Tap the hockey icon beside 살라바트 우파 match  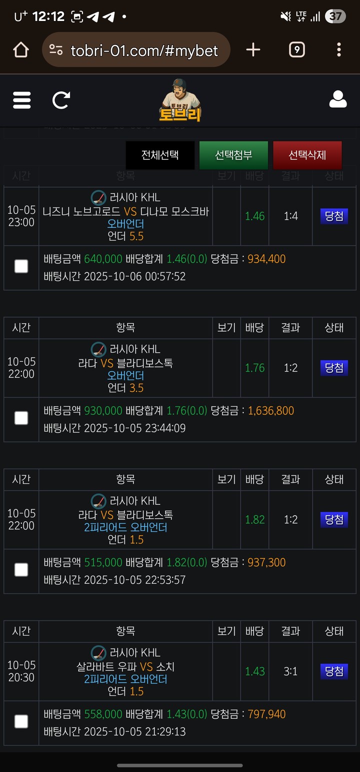click(98, 652)
